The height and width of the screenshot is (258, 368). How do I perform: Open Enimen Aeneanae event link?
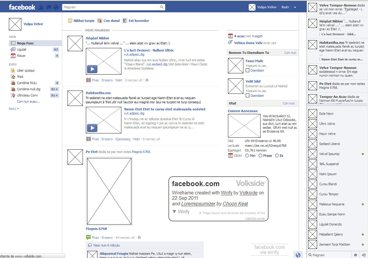(243, 111)
